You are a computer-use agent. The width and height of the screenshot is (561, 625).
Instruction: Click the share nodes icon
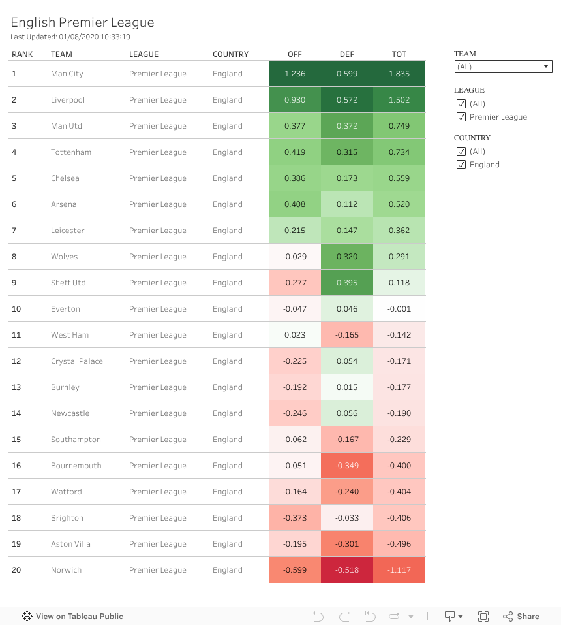508,616
